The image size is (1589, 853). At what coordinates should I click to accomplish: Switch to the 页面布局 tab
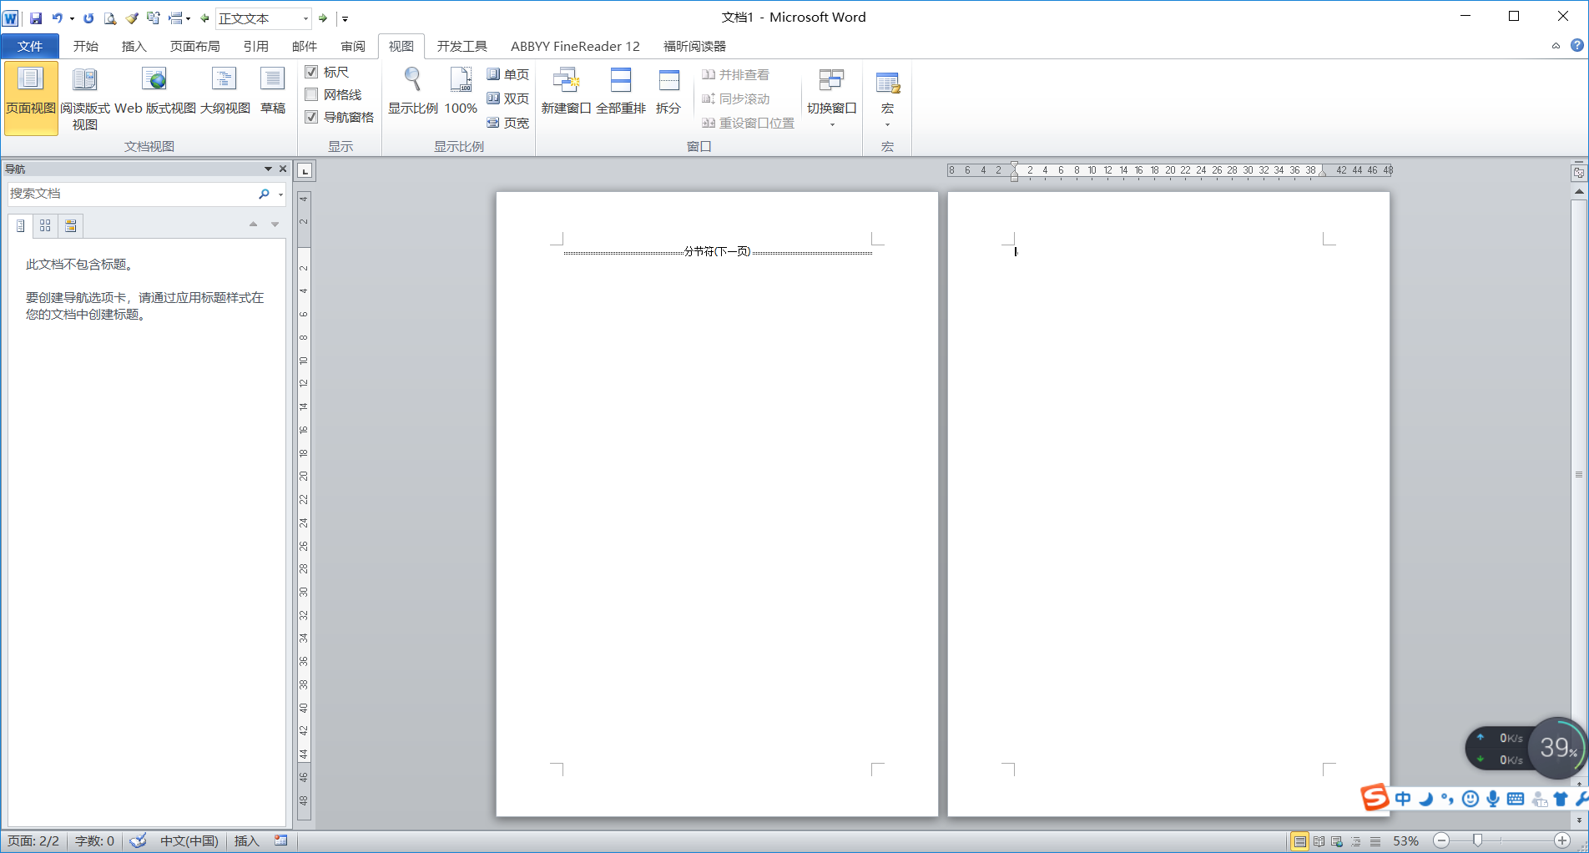tap(194, 46)
